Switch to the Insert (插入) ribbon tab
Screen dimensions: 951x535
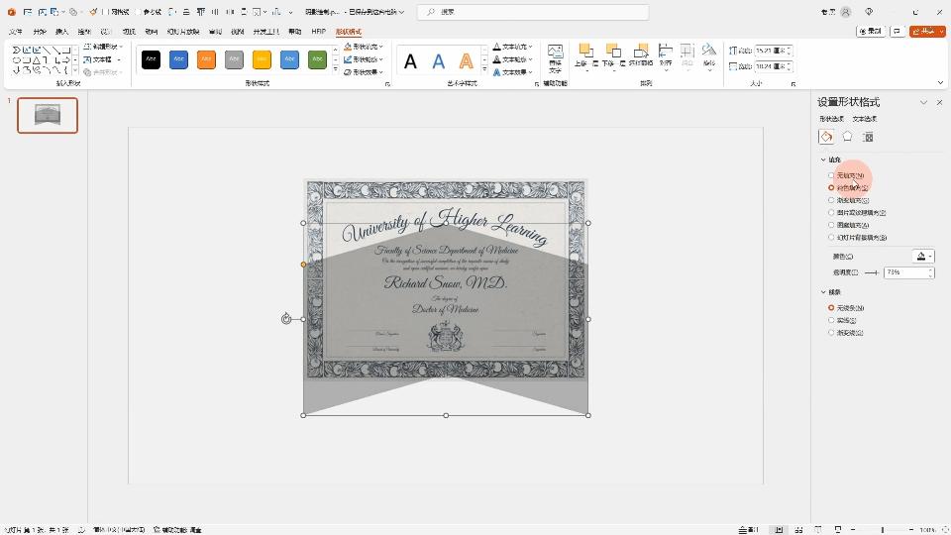tap(61, 32)
